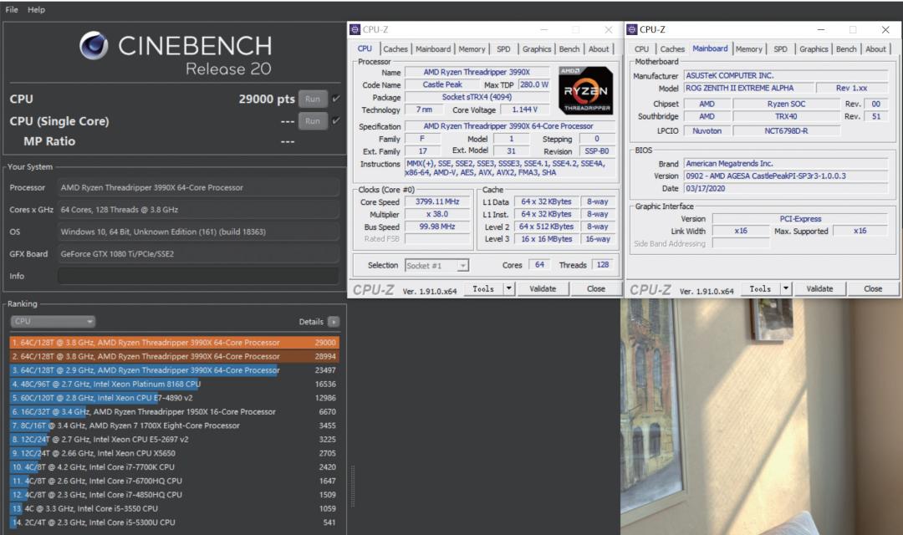Switch to the Bench tab in the right CPU-Z window

846,49
